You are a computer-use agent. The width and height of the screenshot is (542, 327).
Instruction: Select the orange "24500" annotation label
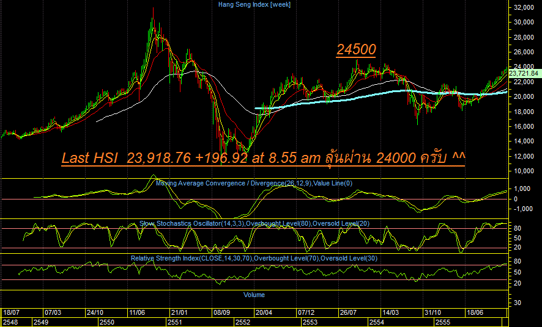tap(356, 49)
